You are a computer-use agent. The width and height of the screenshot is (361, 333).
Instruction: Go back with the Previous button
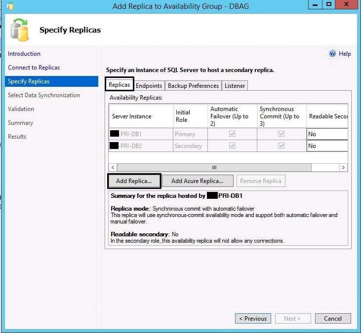(253, 319)
